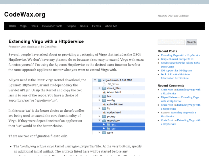209x156 pixels.
Task: Open Book: A Practical Guide to Information Architecture
Action: pyautogui.click(x=175, y=76)
